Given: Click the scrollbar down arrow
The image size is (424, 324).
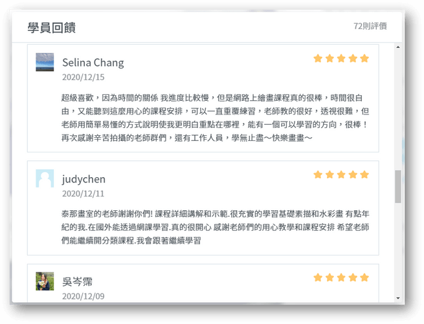Looking at the screenshot, I should 398,297.
